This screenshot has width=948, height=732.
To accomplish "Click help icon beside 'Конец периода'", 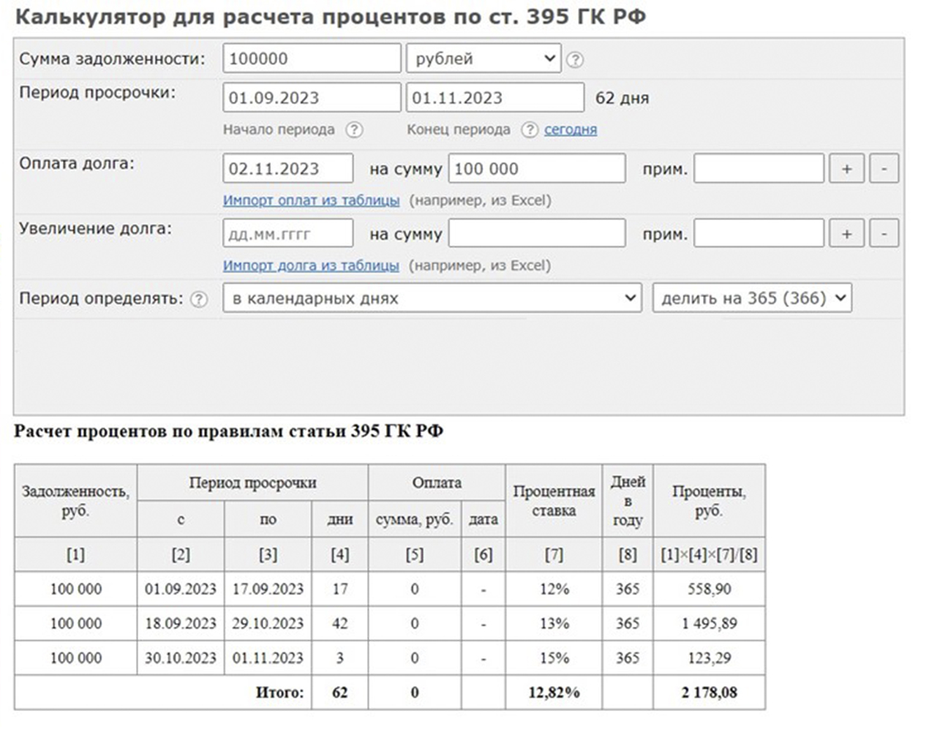I will coord(529,130).
